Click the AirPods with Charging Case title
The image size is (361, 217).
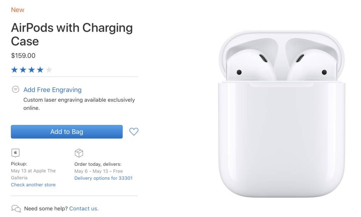click(72, 34)
